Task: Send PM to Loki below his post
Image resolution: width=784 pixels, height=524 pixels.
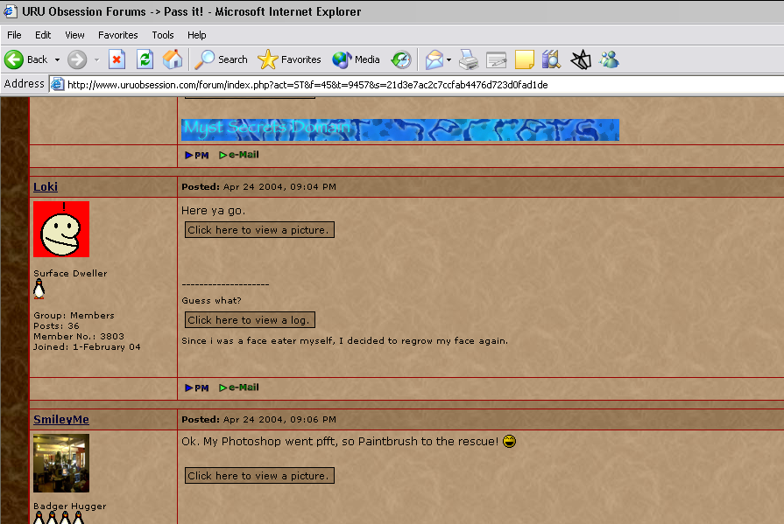Action: click(197, 388)
